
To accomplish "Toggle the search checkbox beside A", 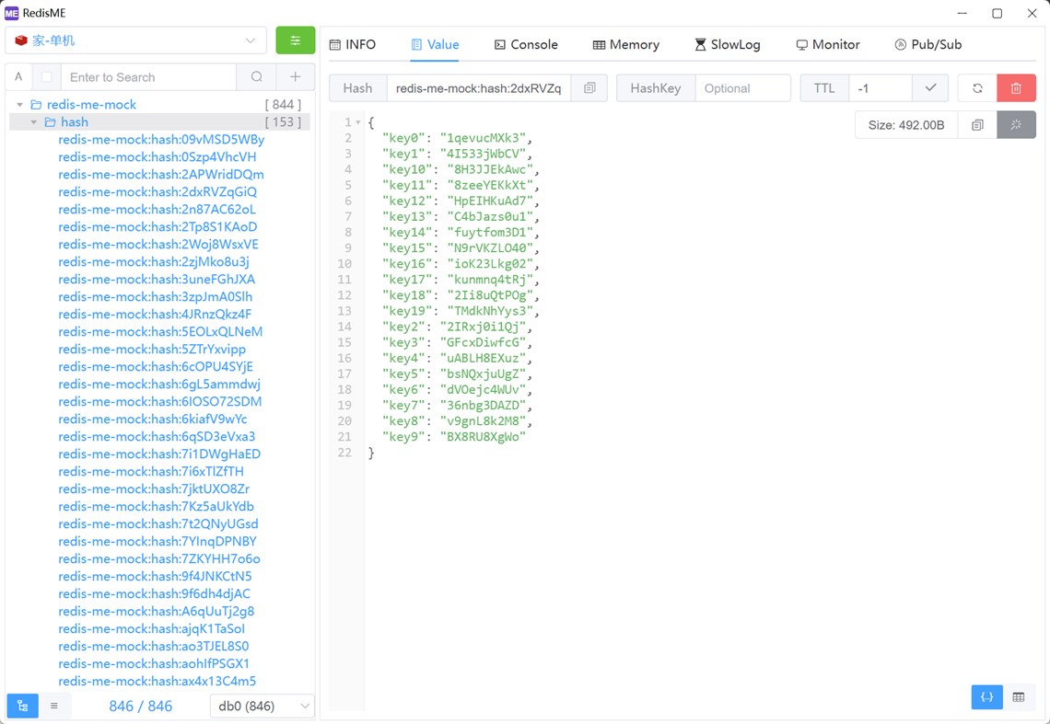I will coord(47,77).
